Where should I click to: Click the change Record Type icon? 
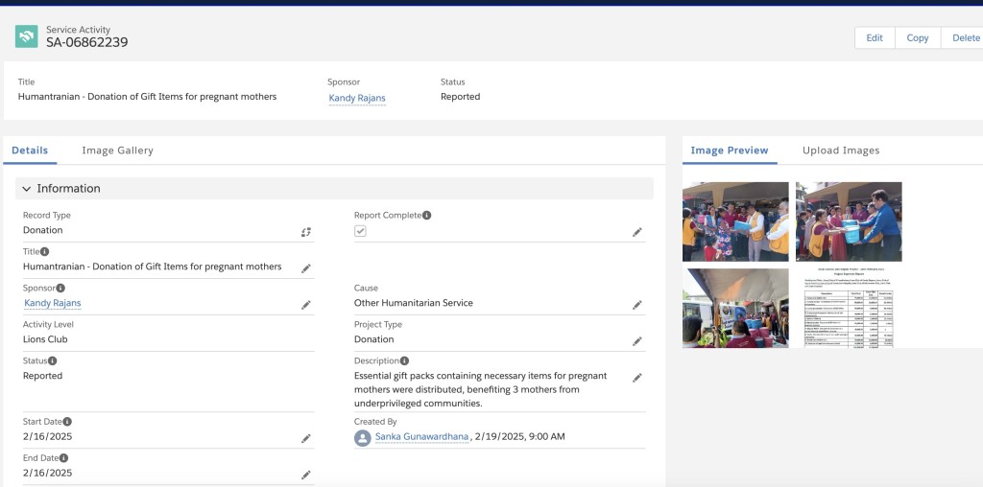click(x=306, y=232)
